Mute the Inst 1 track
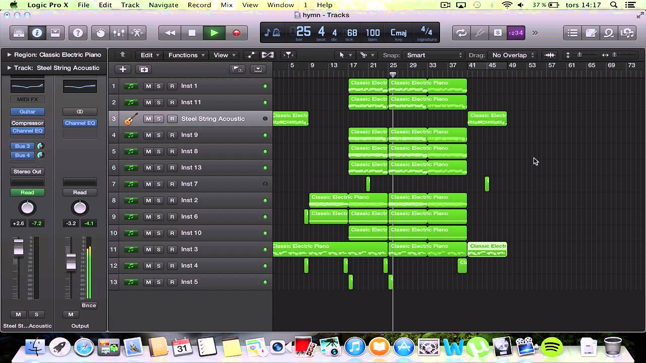The width and height of the screenshot is (646, 363). click(x=148, y=86)
